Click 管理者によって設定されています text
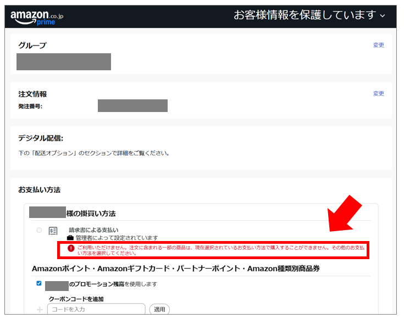The height and width of the screenshot is (319, 404). tap(117, 238)
